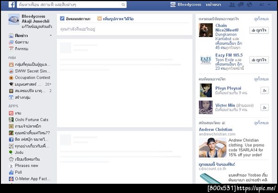The image size is (278, 193).
Task: Open the Jodu app
Action: 16,152
